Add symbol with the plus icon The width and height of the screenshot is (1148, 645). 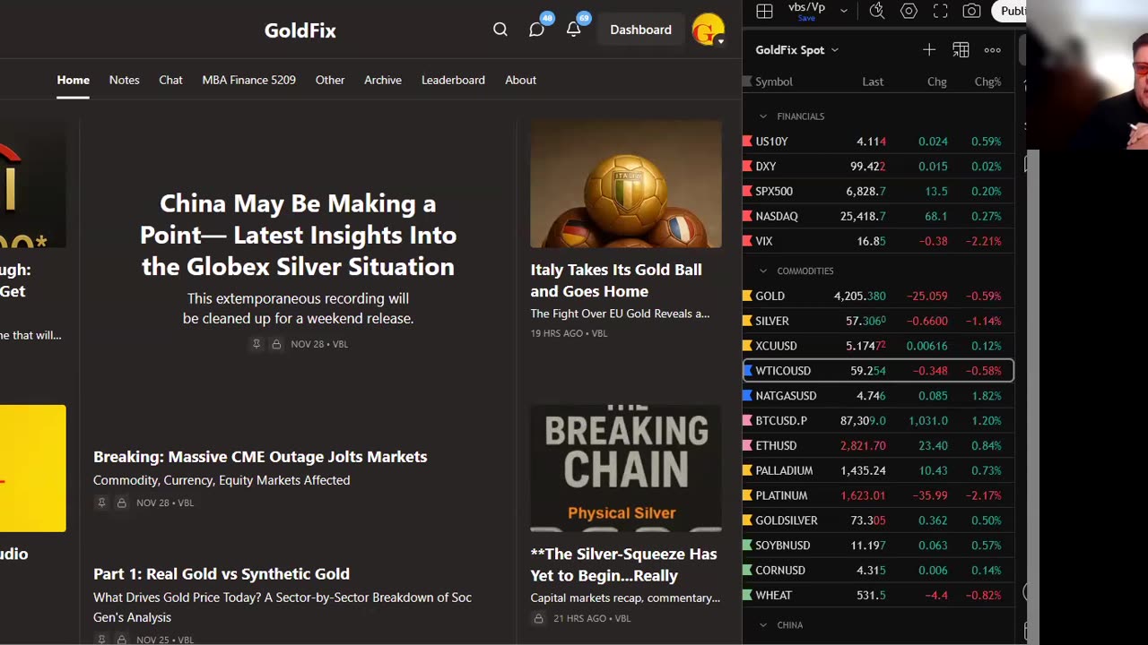[929, 50]
